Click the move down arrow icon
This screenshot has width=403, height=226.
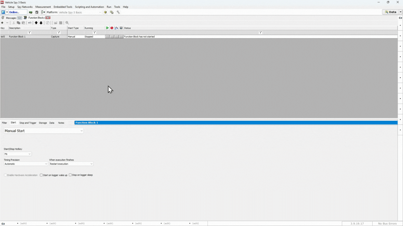(x=41, y=23)
